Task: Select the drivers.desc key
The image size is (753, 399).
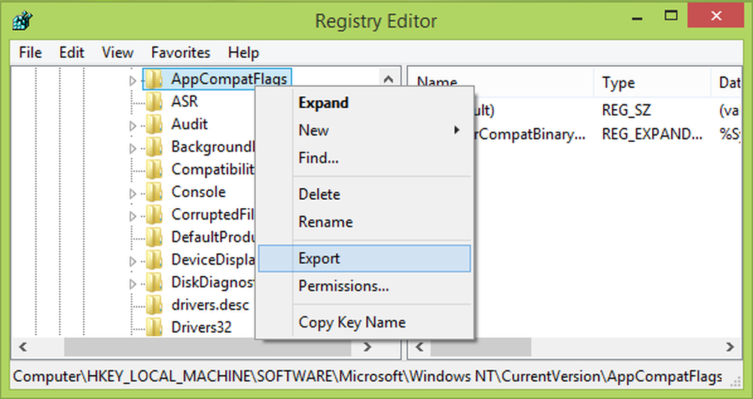Action: (210, 304)
